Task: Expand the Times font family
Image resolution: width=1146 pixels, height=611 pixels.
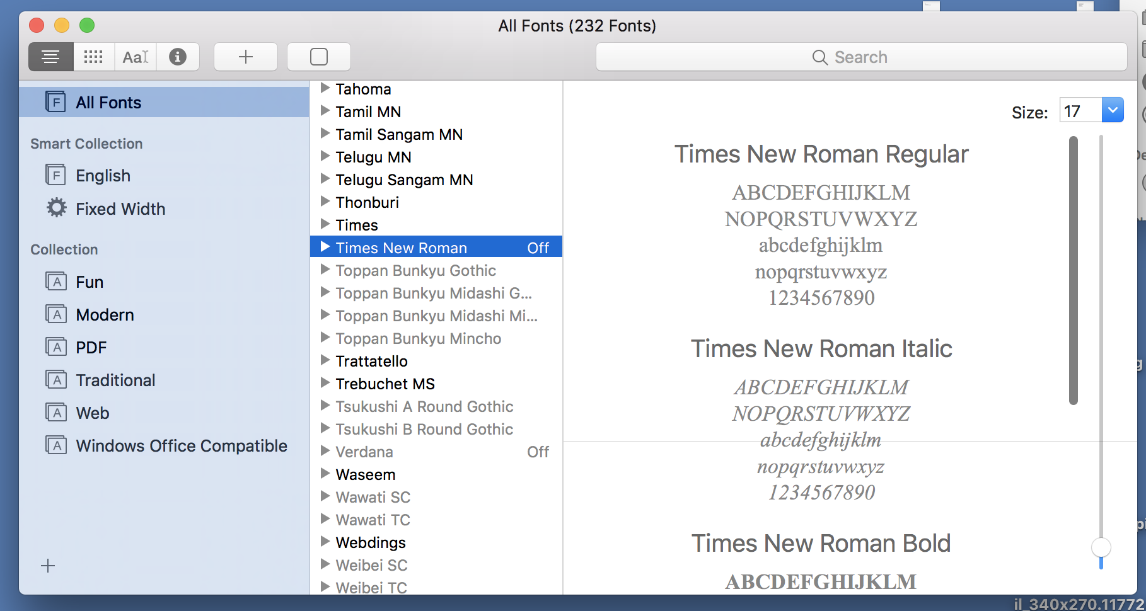Action: pyautogui.click(x=325, y=224)
